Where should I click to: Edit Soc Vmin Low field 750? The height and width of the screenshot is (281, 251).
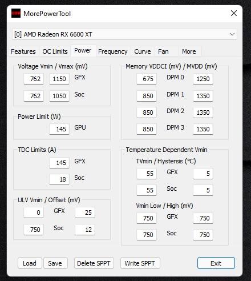coord(147,235)
